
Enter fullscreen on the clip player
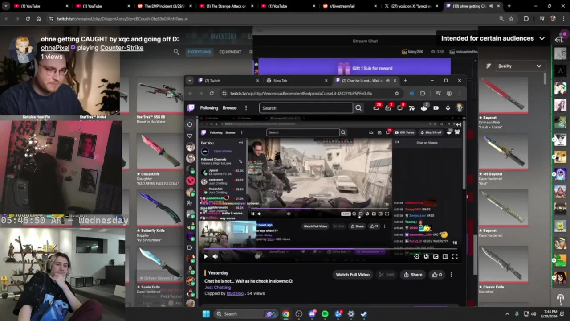point(455,256)
